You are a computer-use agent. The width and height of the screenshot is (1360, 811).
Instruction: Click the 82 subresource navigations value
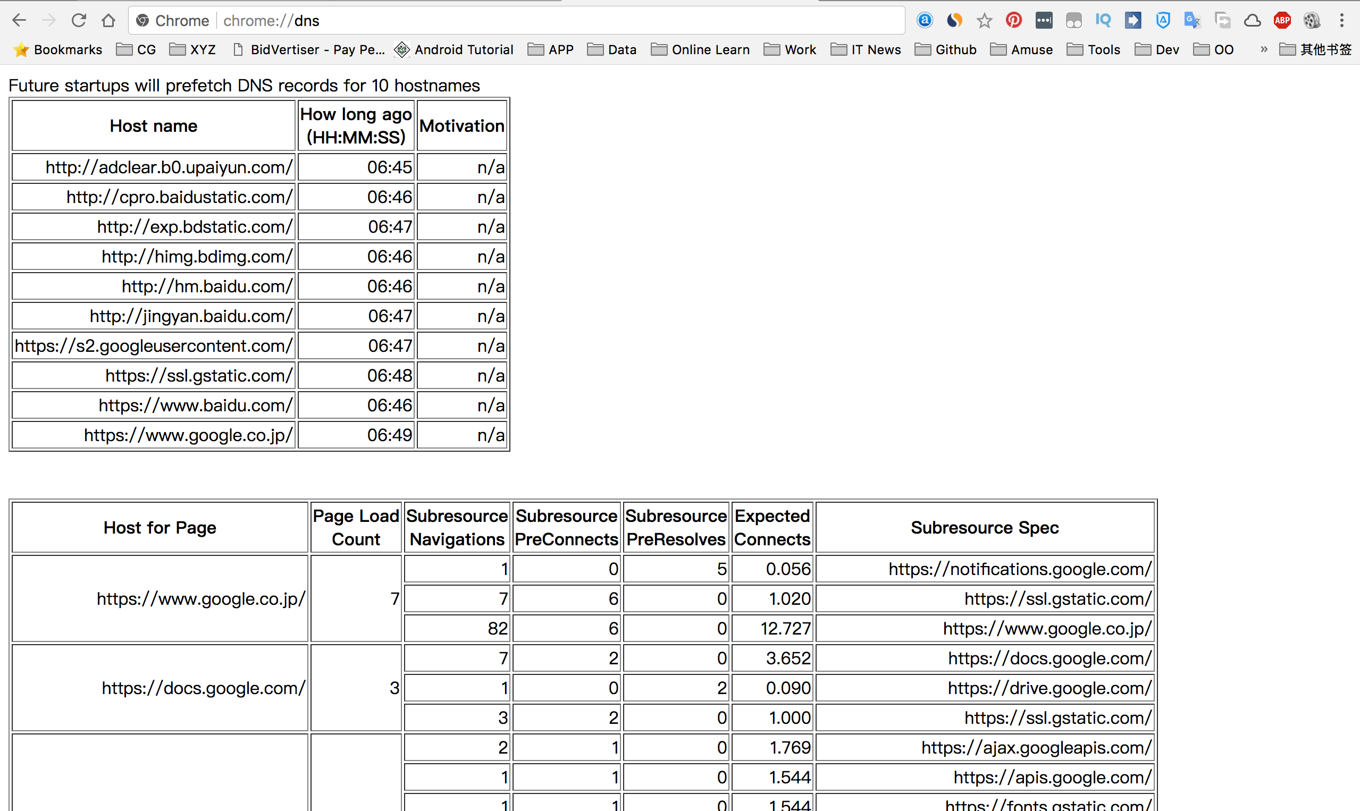pos(457,629)
